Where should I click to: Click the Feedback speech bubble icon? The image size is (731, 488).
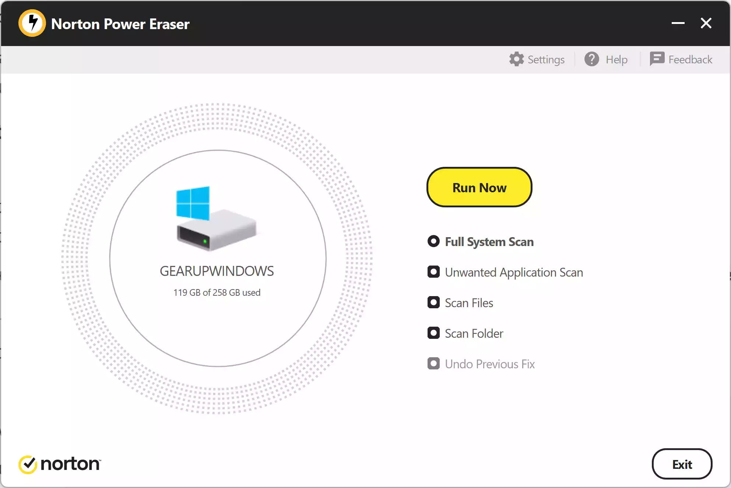657,59
